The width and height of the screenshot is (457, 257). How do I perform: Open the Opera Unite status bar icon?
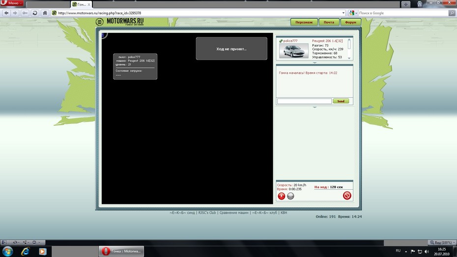[26, 242]
